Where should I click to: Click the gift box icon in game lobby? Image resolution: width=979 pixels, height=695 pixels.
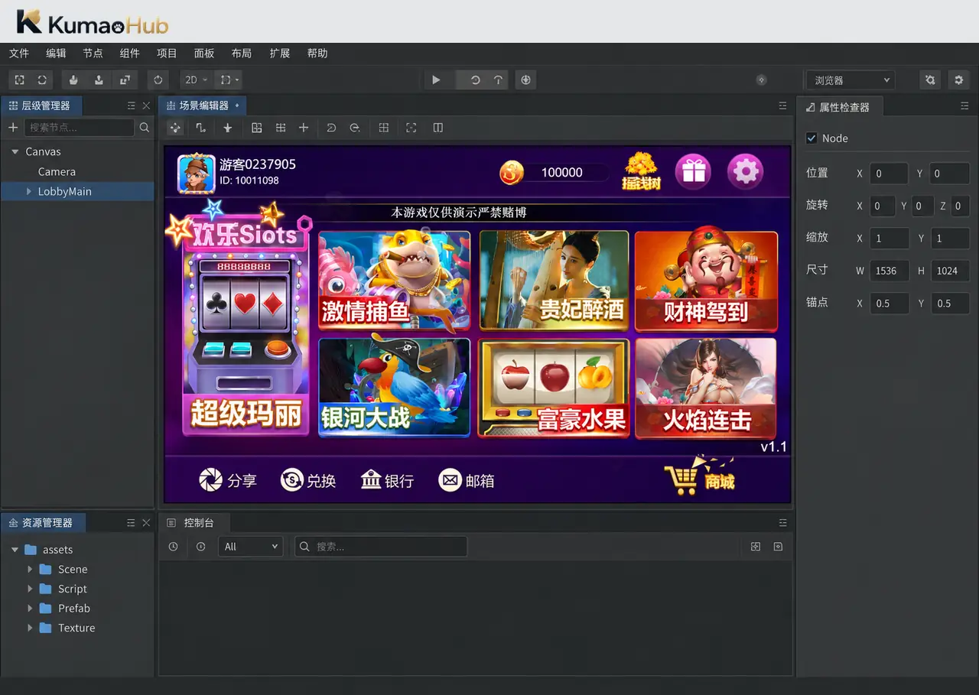[x=693, y=171]
